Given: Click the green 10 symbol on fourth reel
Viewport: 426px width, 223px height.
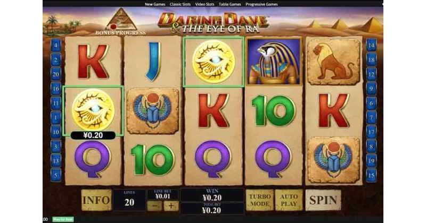Looking at the screenshot, I should tap(274, 111).
